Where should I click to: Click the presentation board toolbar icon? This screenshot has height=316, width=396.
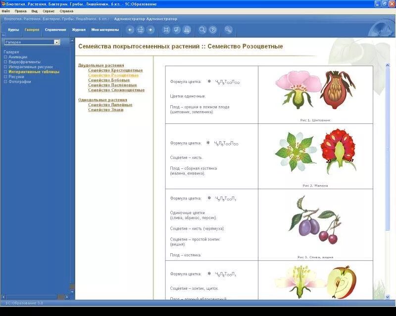click(x=176, y=30)
